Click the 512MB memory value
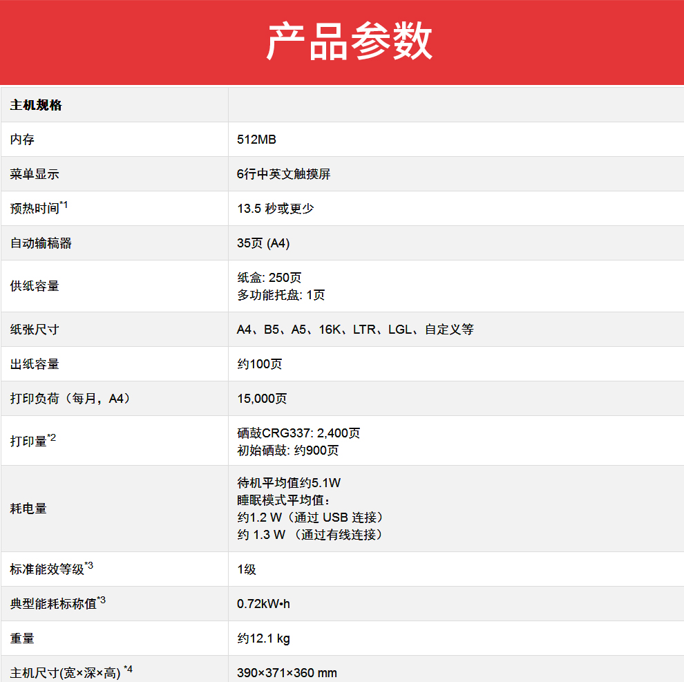684x682 pixels. click(x=256, y=140)
